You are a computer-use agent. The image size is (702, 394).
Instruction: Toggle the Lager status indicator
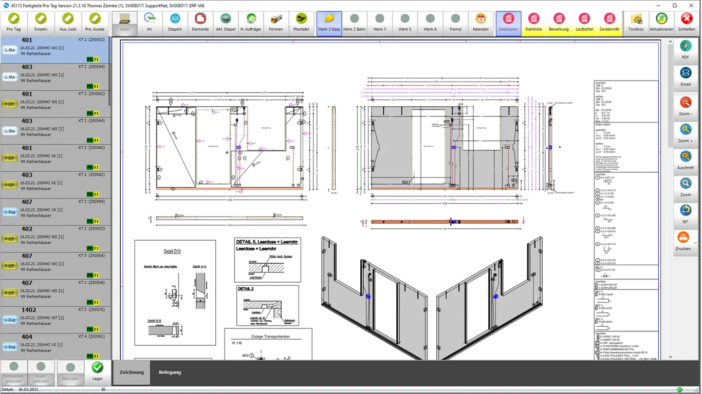click(x=97, y=372)
